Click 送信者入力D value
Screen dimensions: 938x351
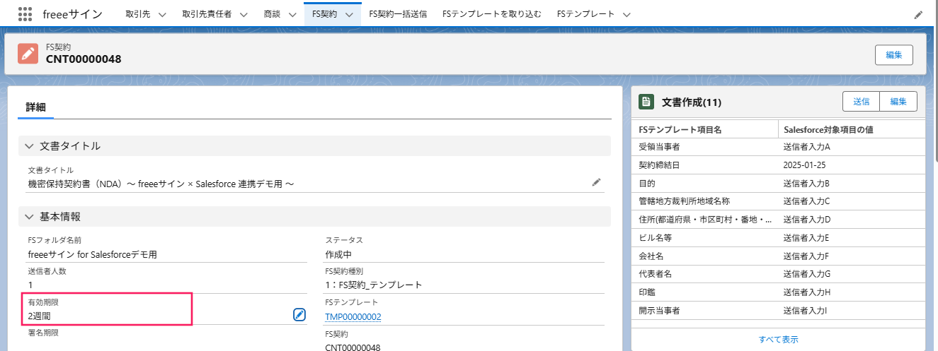[806, 220]
